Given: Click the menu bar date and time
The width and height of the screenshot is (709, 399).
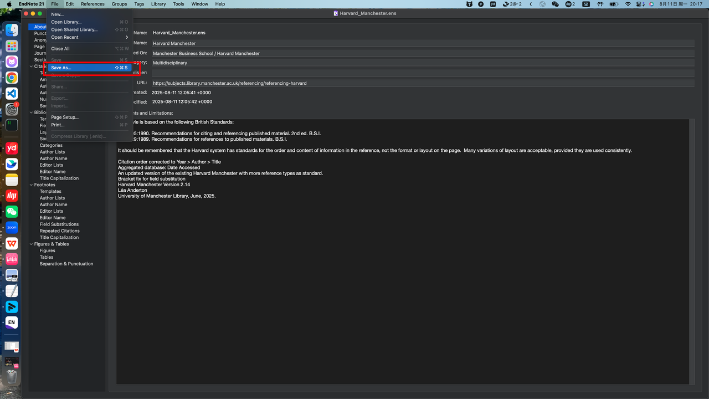Looking at the screenshot, I should click(680, 4).
